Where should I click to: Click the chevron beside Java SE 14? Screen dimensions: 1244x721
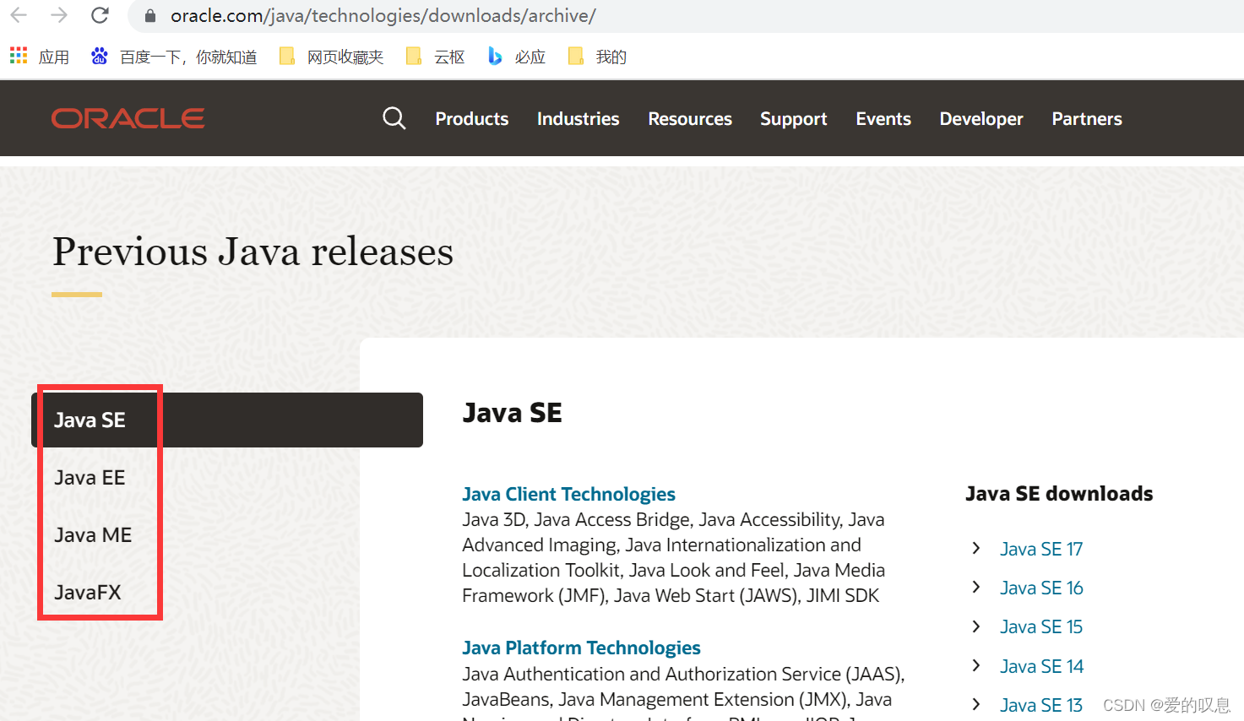point(976,665)
